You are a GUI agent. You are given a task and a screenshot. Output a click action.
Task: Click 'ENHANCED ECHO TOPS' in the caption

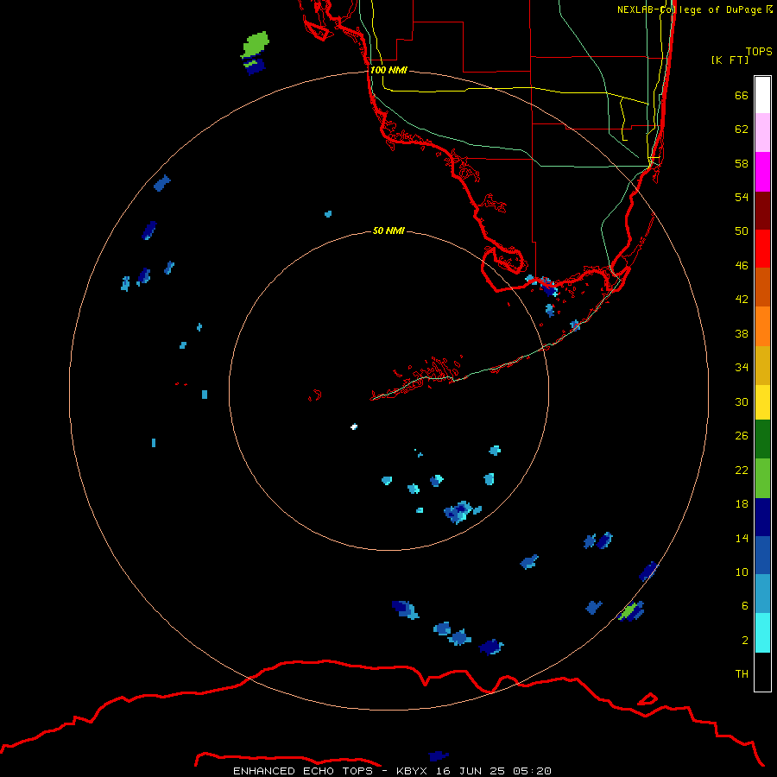click(x=303, y=771)
